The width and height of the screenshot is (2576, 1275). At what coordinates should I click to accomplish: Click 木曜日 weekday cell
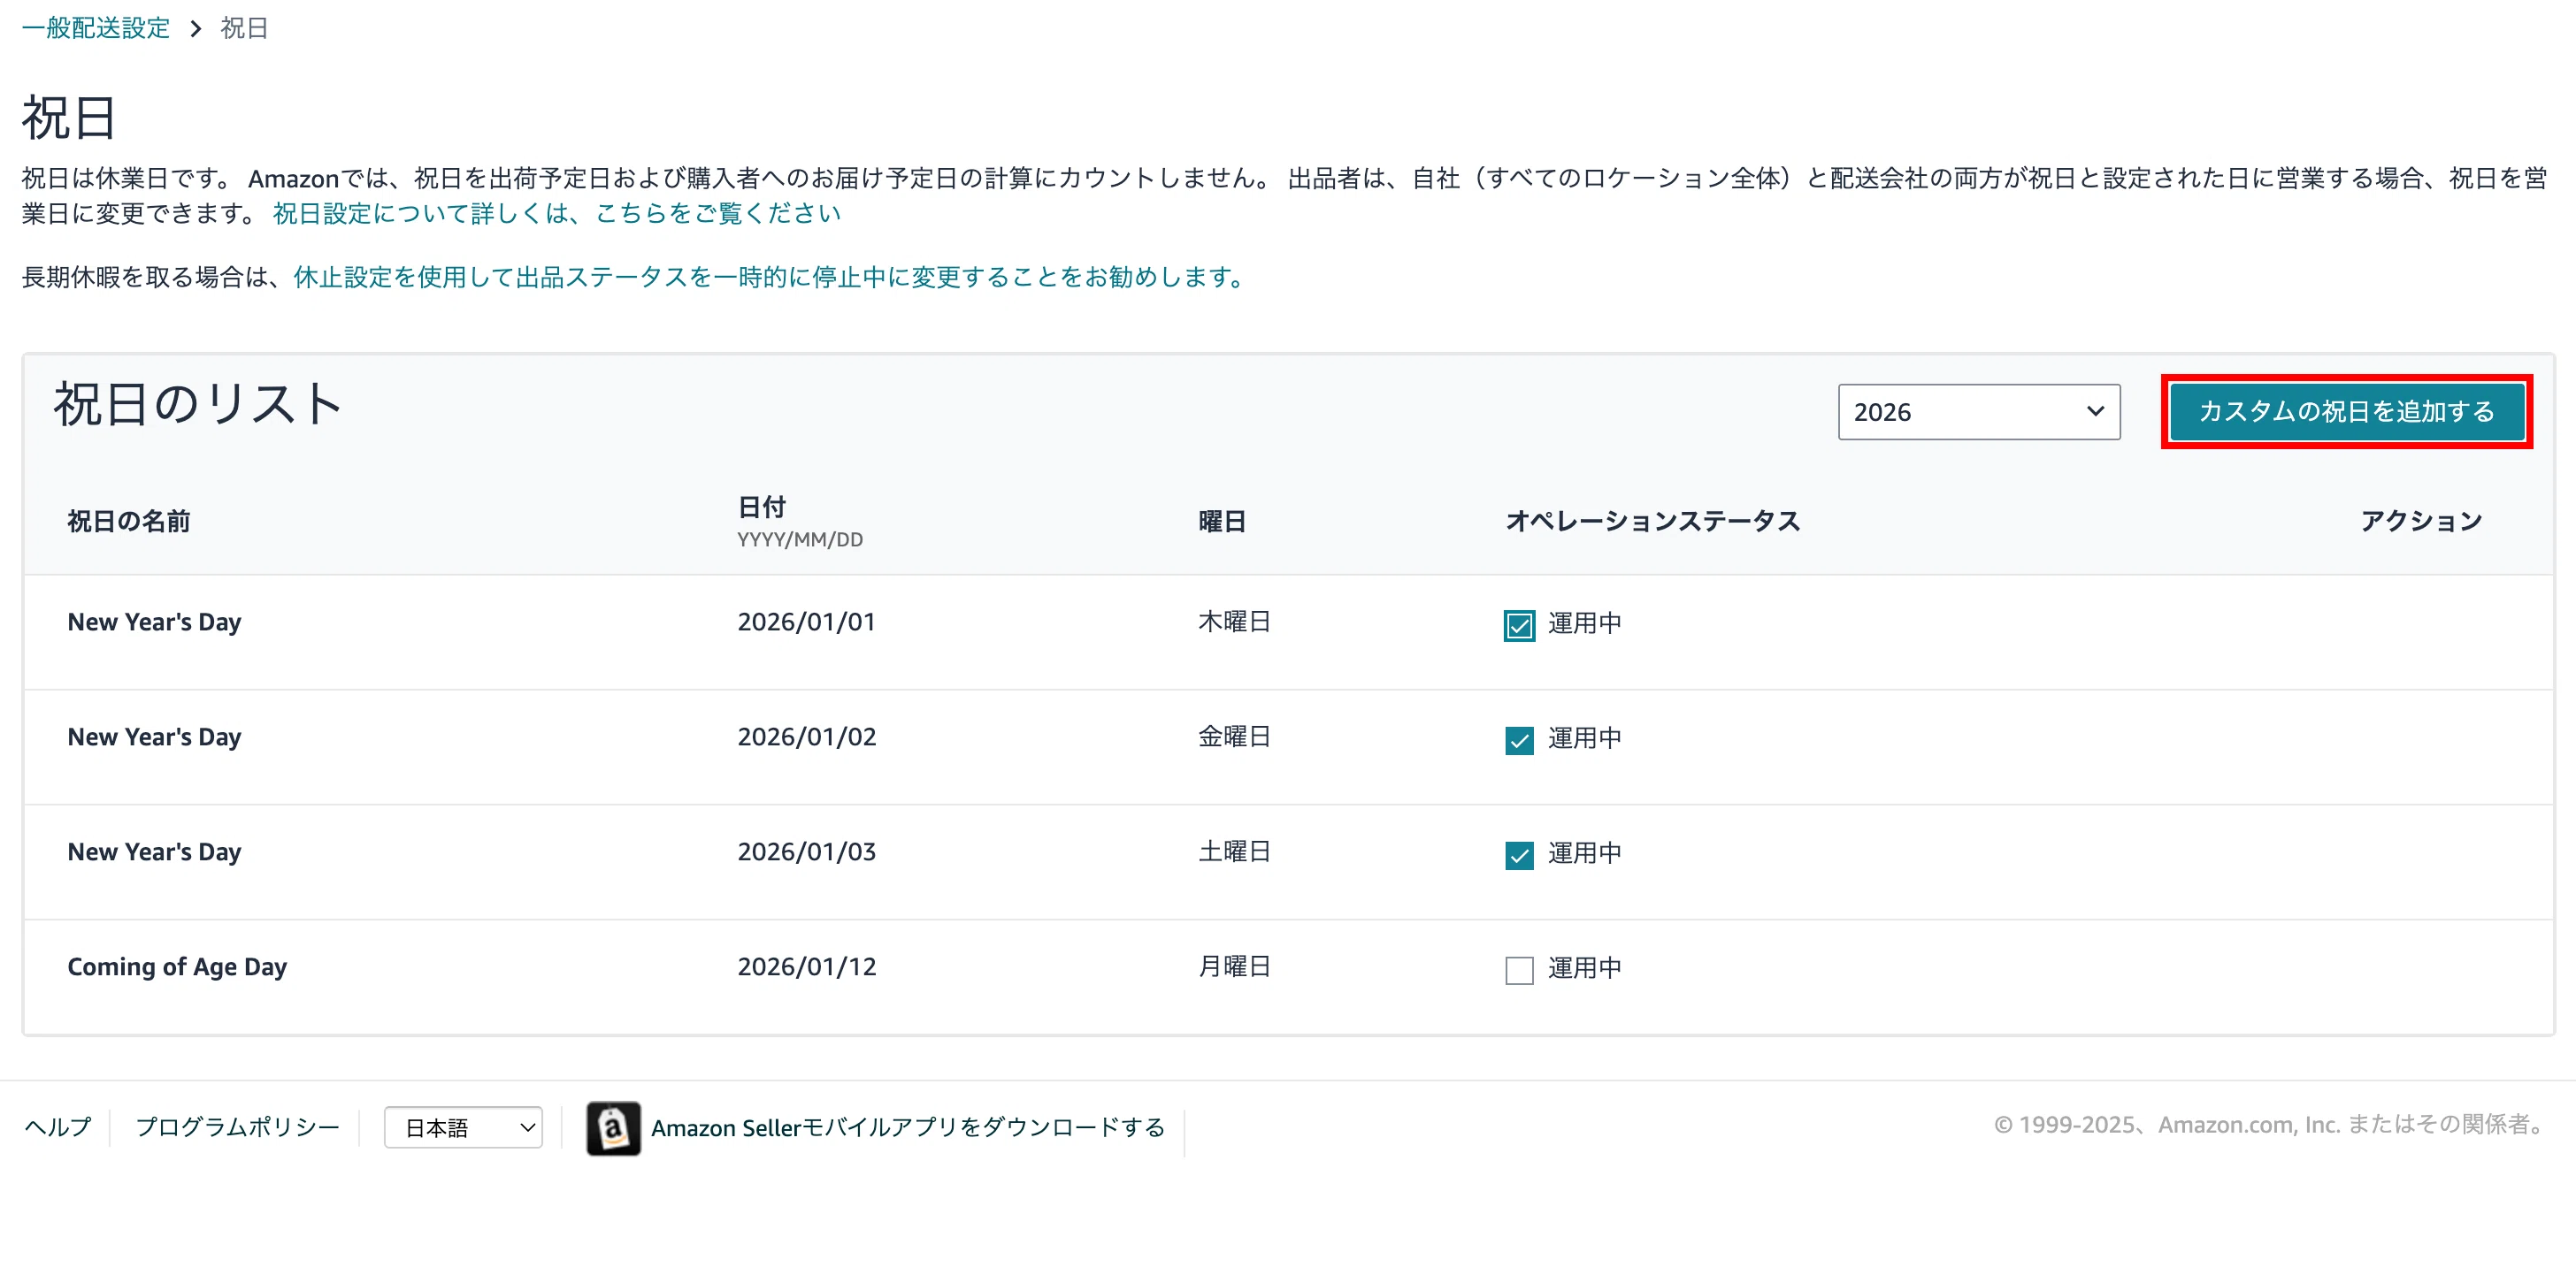[x=1234, y=622]
